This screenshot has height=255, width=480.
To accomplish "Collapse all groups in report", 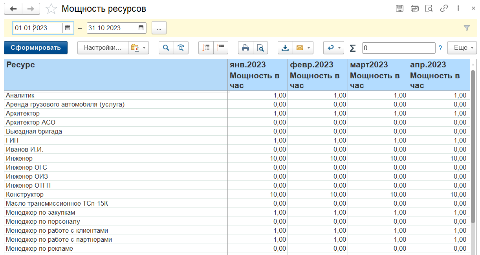I will [220, 48].
